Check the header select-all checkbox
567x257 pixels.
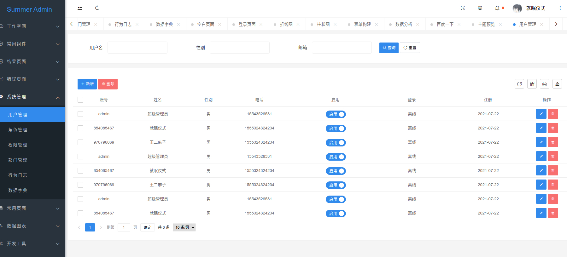pyautogui.click(x=80, y=100)
